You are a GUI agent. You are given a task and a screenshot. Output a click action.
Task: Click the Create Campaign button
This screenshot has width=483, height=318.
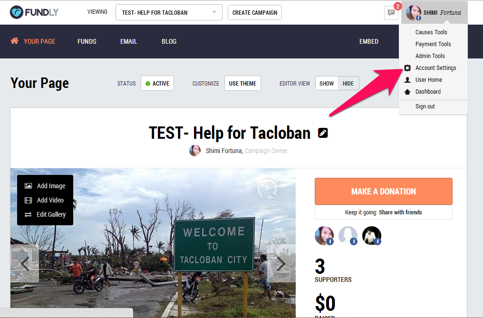[x=255, y=13]
